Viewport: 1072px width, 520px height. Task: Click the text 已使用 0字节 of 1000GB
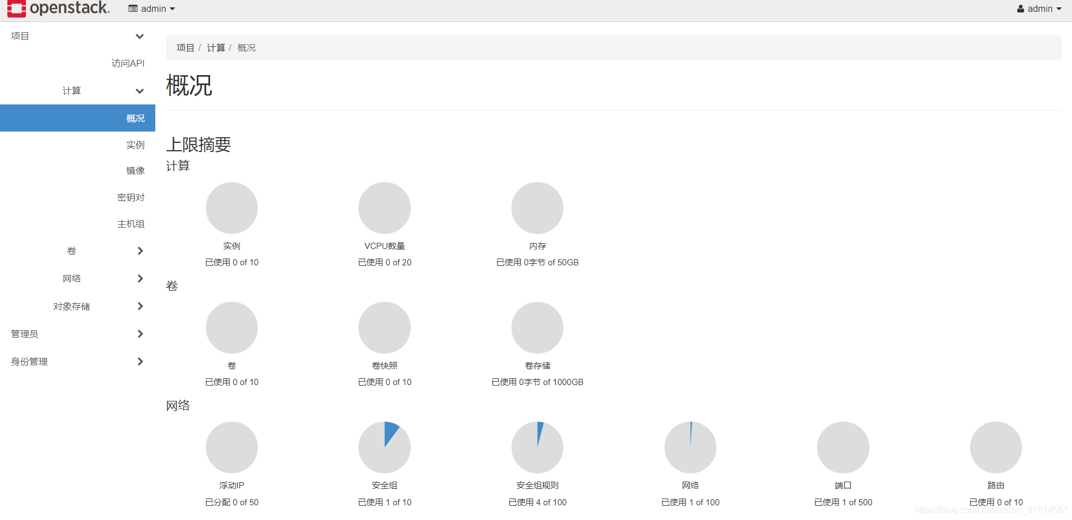pos(537,382)
